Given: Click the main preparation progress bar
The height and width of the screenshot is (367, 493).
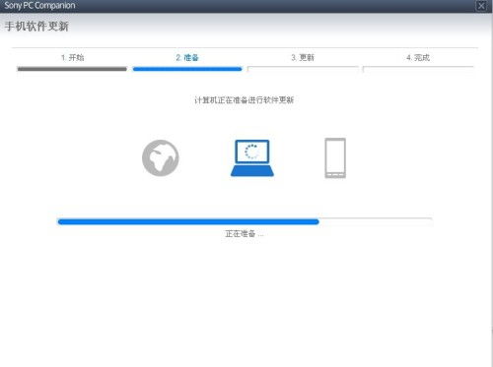Looking at the screenshot, I should point(245,221).
